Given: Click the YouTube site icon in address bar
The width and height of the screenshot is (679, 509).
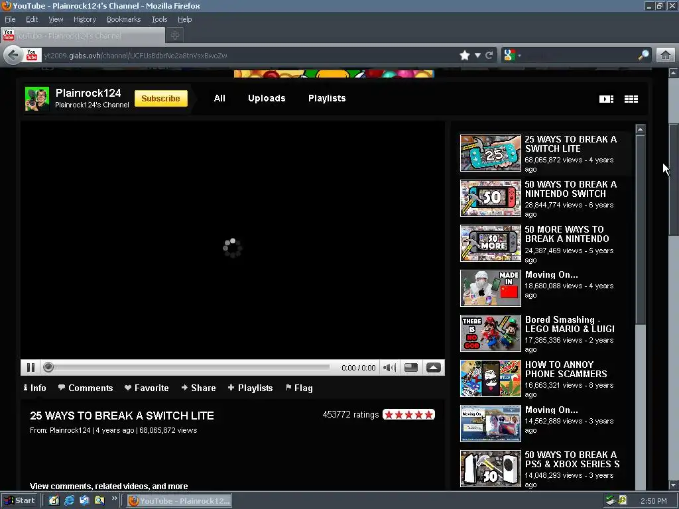Looking at the screenshot, I should tap(32, 56).
